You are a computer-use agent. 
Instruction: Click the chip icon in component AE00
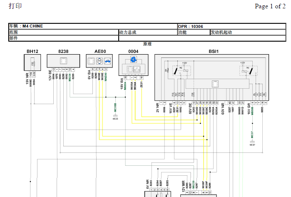pyautogui.click(x=91, y=61)
